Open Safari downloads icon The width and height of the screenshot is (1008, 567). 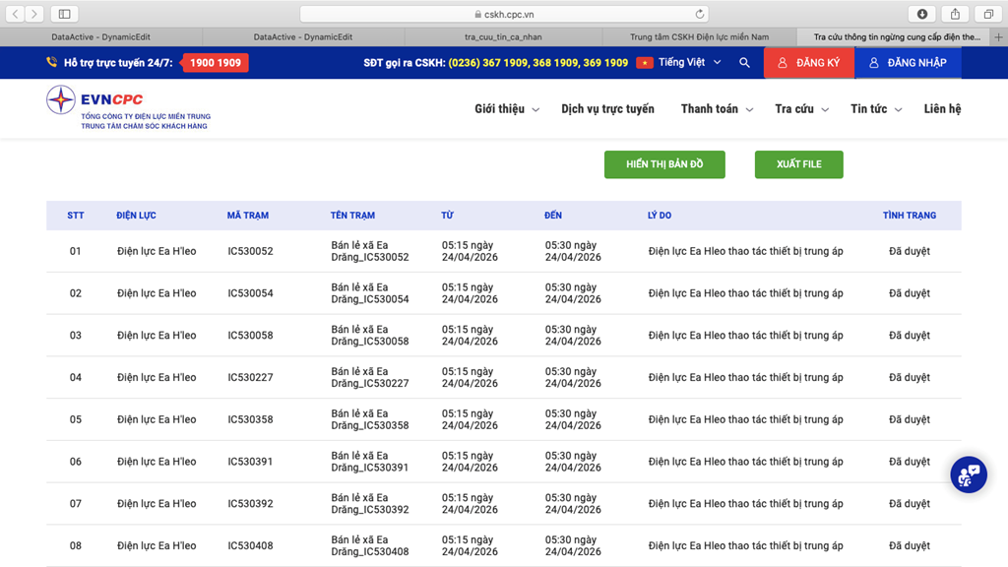921,14
